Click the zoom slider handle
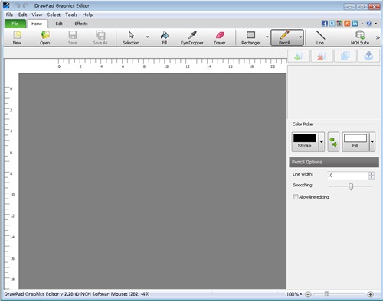383x301 pixels. (x=326, y=294)
